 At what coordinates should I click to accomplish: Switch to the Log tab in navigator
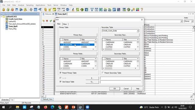(x=12, y=100)
